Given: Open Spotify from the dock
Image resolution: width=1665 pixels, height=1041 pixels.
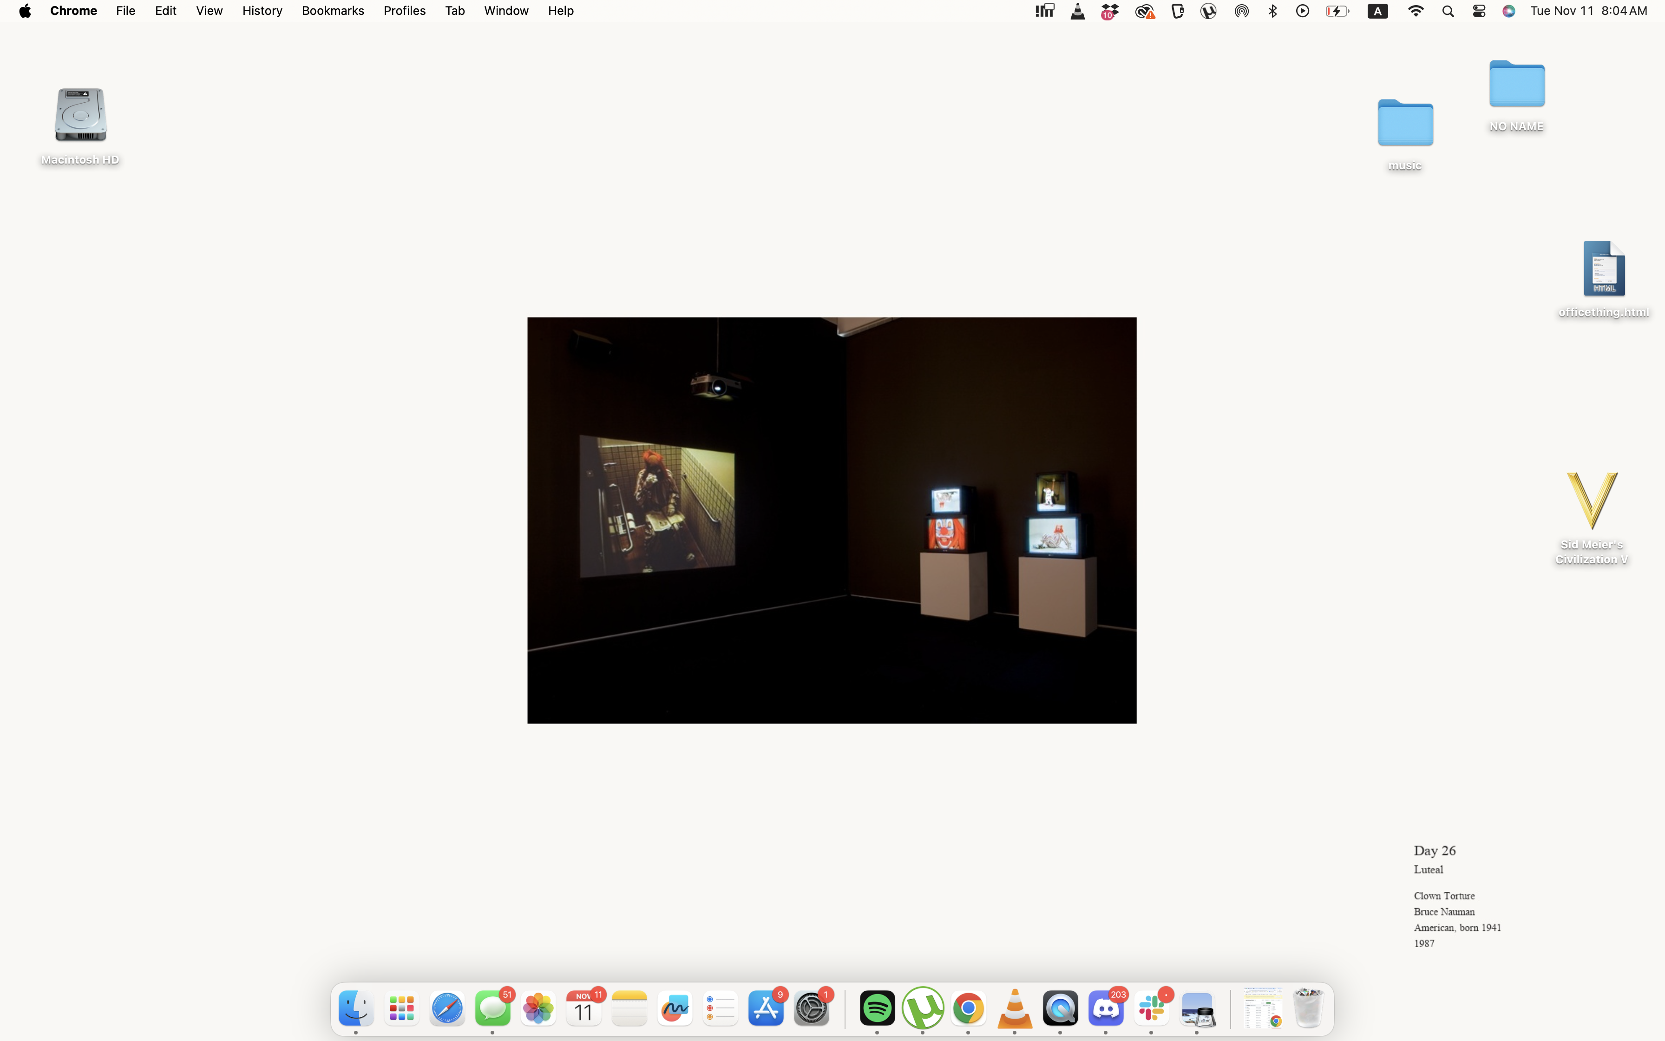Looking at the screenshot, I should click(x=877, y=1008).
